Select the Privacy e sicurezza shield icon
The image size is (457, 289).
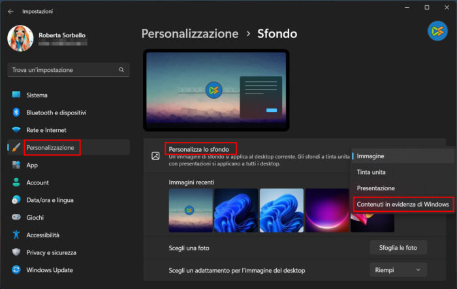click(x=16, y=252)
